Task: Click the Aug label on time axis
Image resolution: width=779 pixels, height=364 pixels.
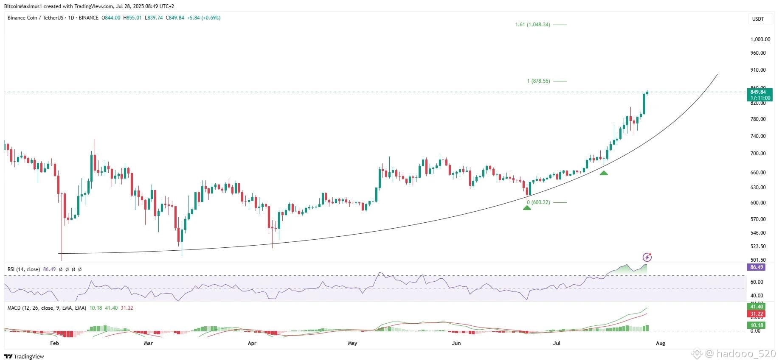Action: pyautogui.click(x=660, y=343)
